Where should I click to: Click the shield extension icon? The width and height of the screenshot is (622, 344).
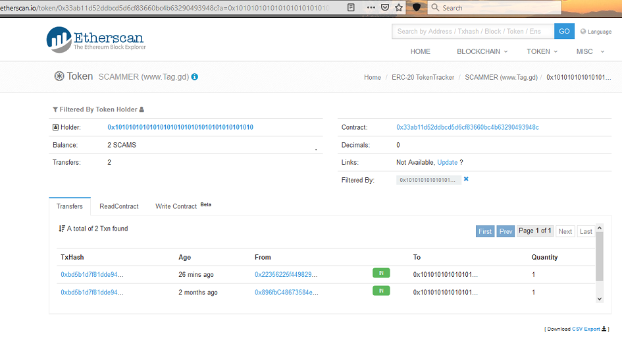point(417,7)
